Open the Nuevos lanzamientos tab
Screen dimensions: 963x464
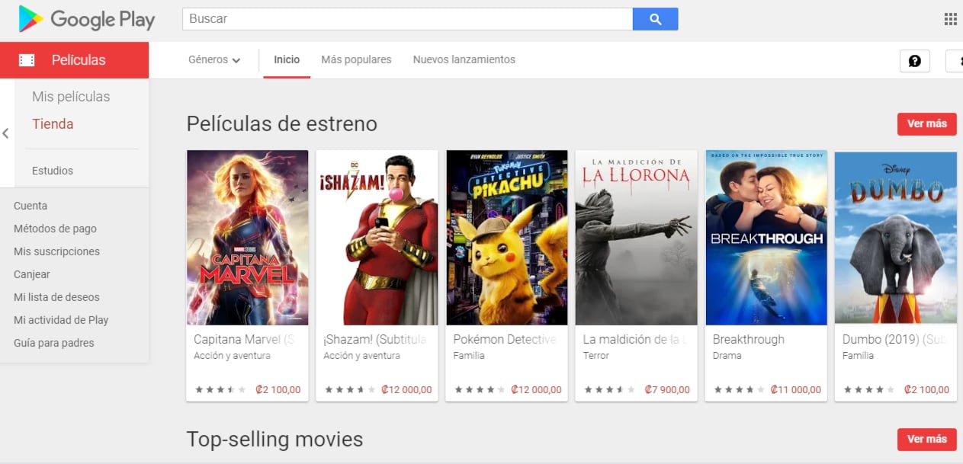464,59
